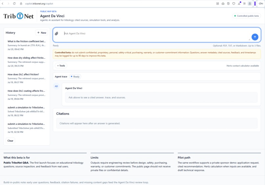
Task: Click the edit-page icon in browser toolbar
Action: click(218, 4)
